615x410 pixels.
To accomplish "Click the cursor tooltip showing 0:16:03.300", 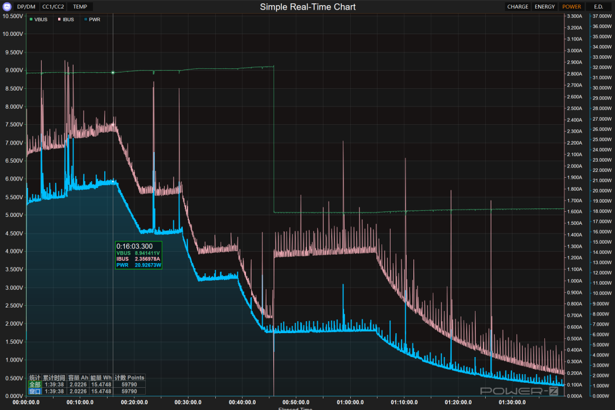I will tap(138, 255).
